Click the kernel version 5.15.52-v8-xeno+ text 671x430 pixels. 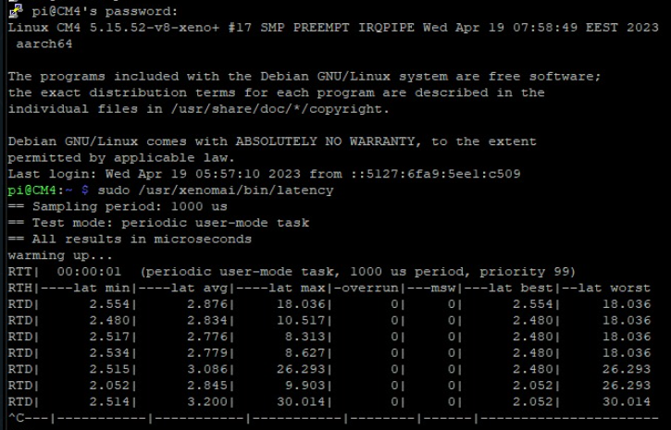[x=154, y=28]
